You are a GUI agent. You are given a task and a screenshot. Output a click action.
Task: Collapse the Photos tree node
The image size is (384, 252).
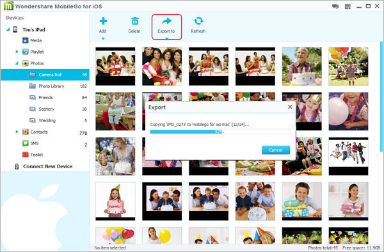pos(17,63)
